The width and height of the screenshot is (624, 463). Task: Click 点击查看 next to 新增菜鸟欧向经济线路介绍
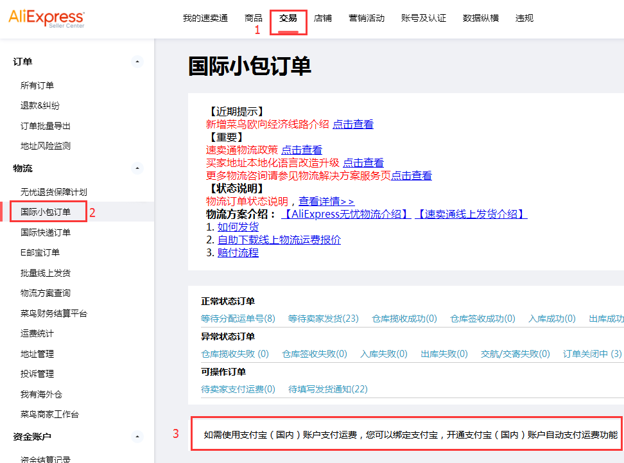(x=353, y=124)
